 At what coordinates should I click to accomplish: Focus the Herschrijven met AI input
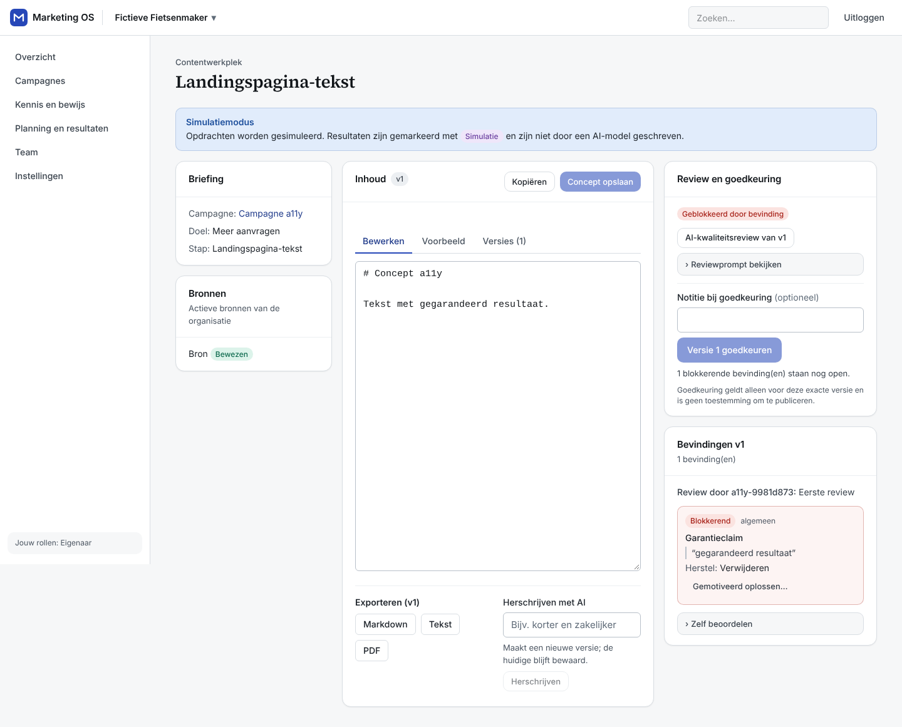pyautogui.click(x=572, y=625)
